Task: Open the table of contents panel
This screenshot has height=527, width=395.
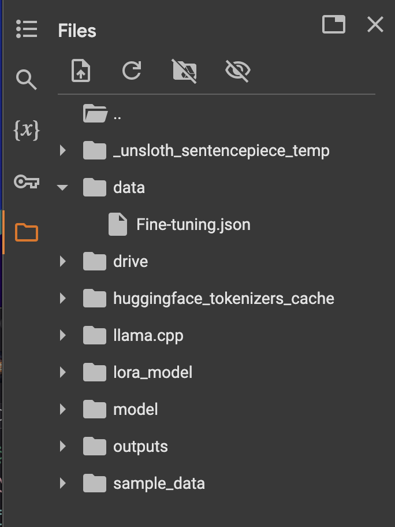Action: click(27, 25)
